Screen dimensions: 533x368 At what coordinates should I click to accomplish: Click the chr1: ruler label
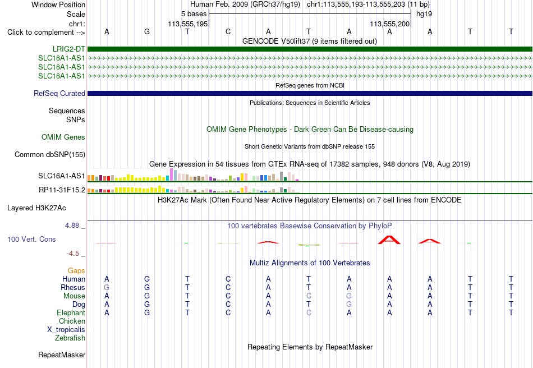(x=77, y=24)
